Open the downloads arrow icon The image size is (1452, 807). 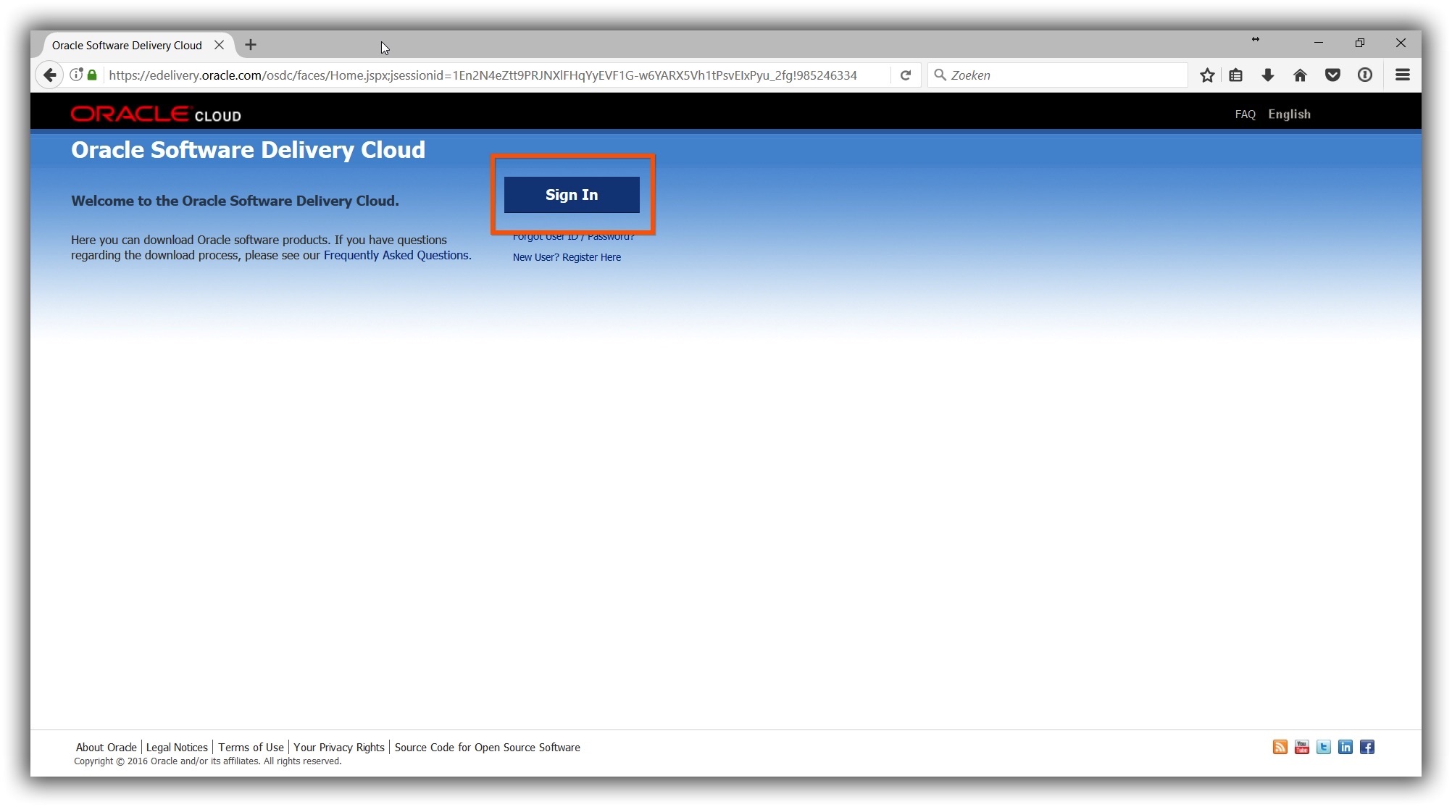coord(1267,75)
